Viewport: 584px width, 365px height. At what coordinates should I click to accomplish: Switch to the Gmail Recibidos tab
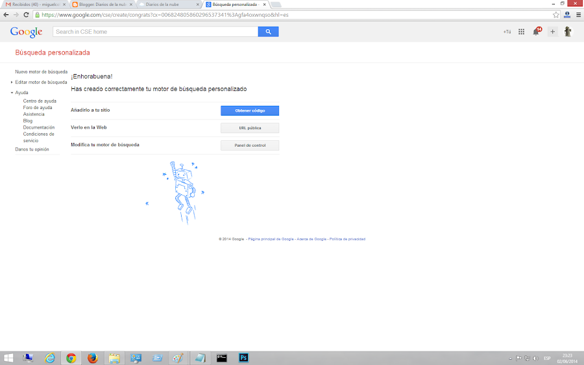[36, 5]
